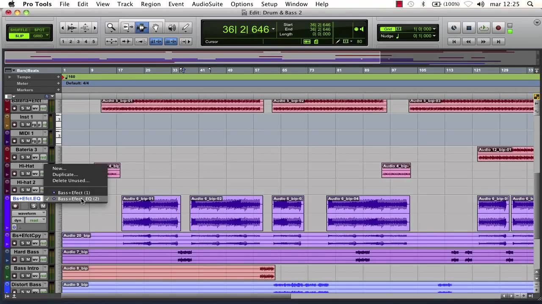Screen dimensions: 542x304
Task: Click the Mirrored MIDI Editing icon
Action: (141, 41)
